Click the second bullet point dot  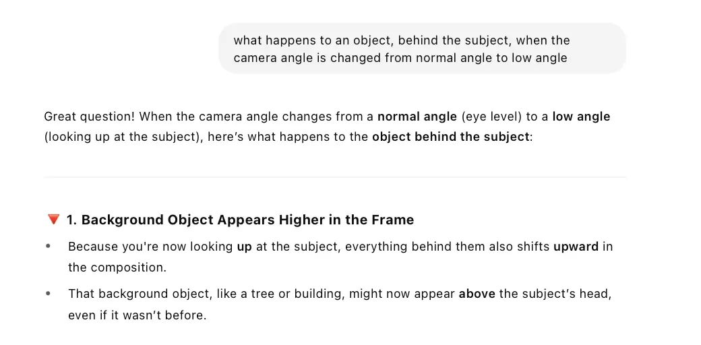48,294
